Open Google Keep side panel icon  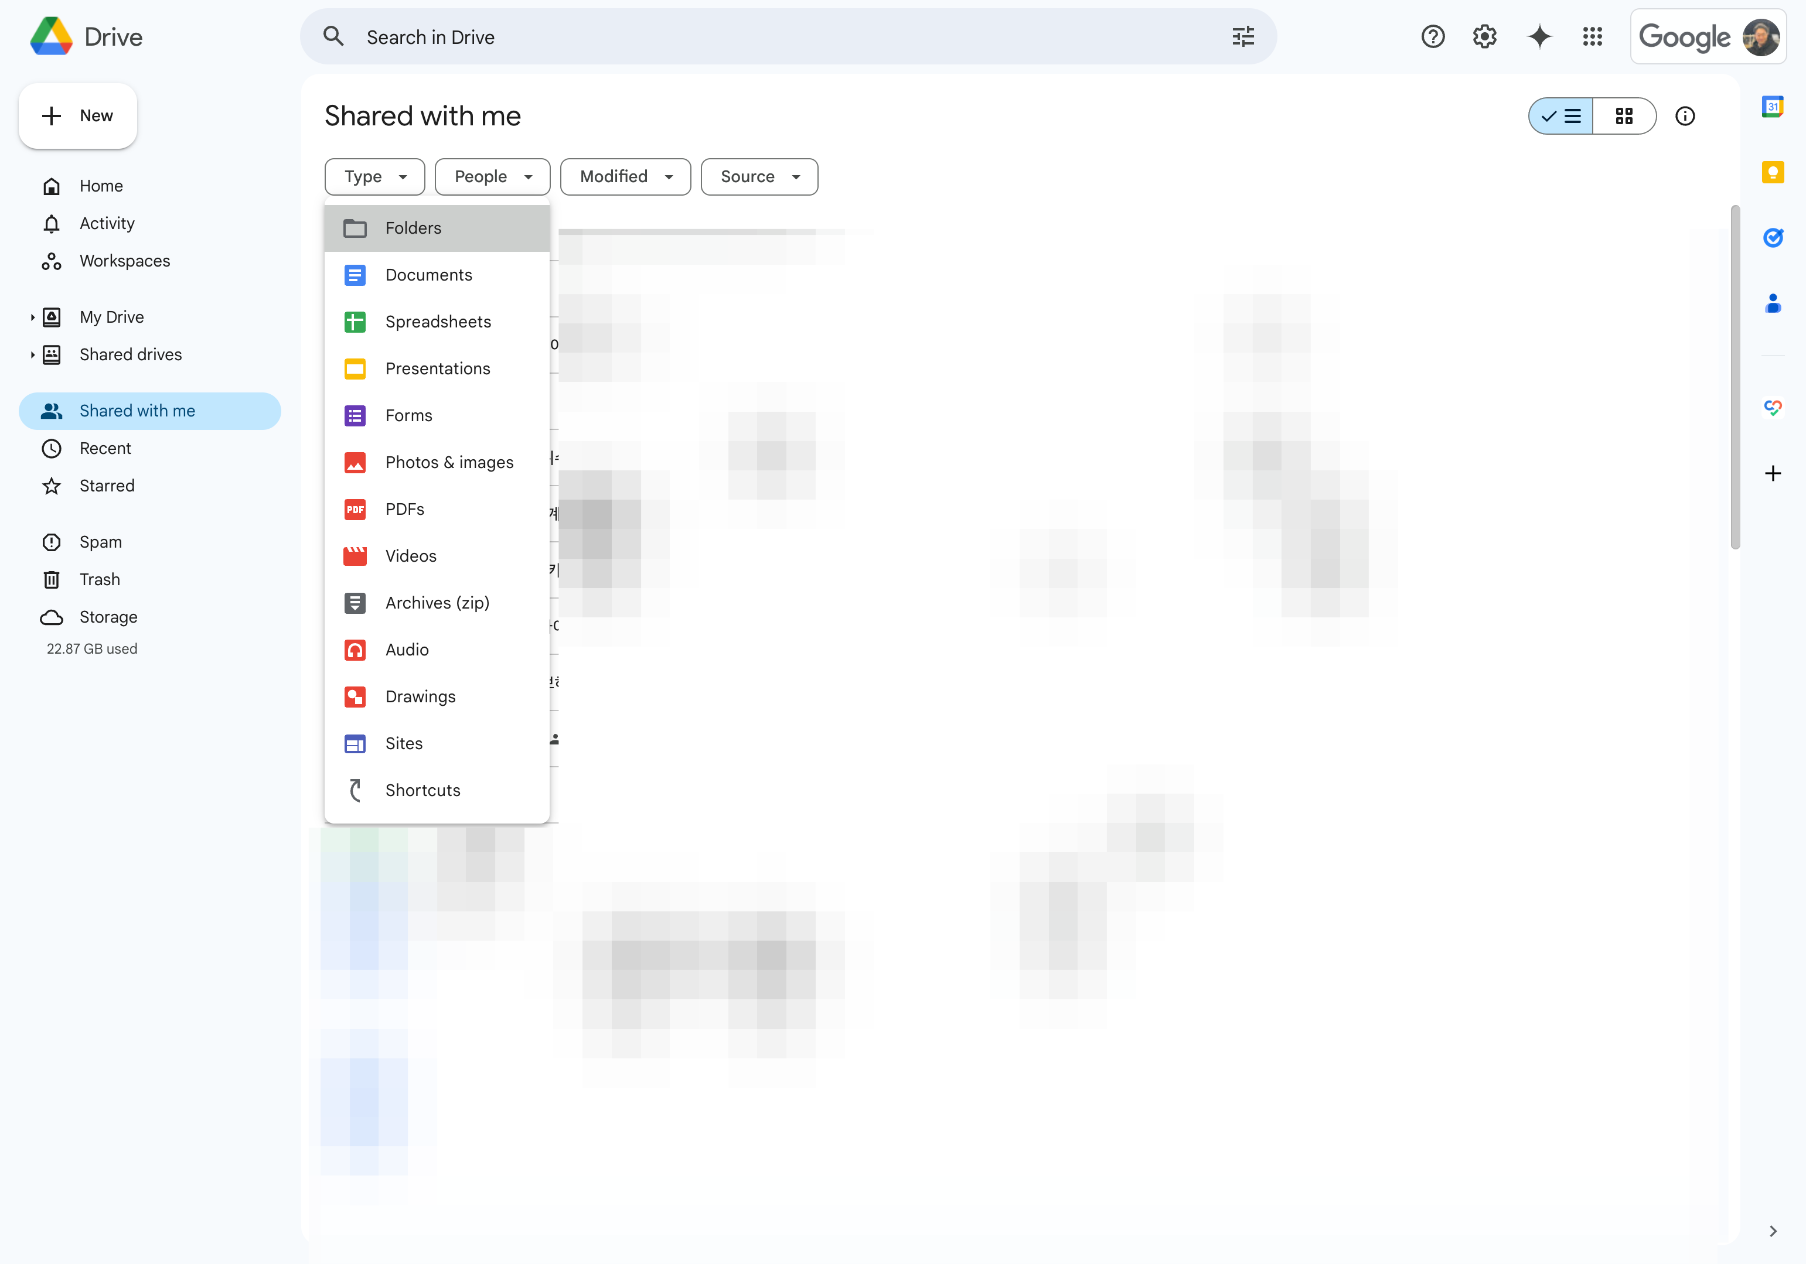tap(1772, 172)
